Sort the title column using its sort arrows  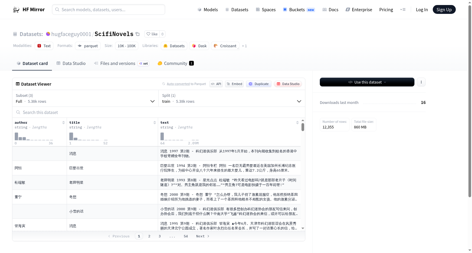pos(155,123)
